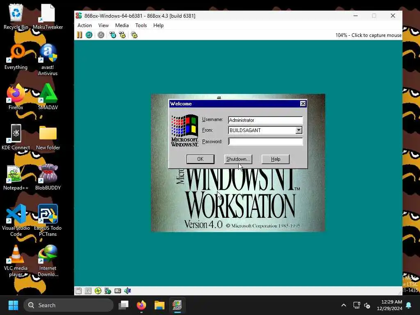This screenshot has width=420, height=315.
Task: Open the Help menu in 86Box
Action: pos(158,25)
